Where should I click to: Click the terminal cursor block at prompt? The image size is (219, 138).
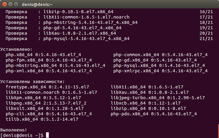[48, 135]
